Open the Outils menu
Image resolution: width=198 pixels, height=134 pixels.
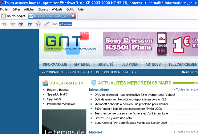click(70, 9)
